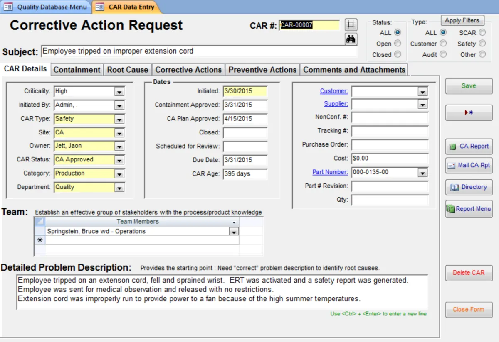The image size is (499, 342).
Task: Click the binoculars find icon
Action: coord(351,39)
